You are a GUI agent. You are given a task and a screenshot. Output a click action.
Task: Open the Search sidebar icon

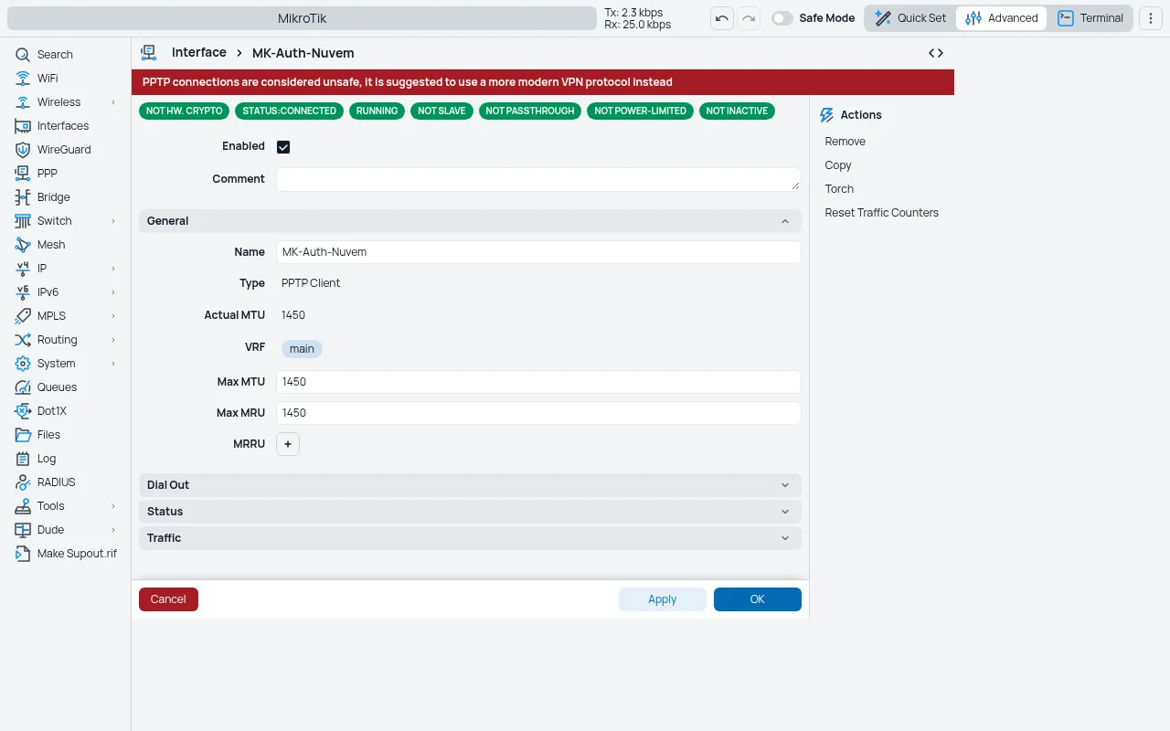pyautogui.click(x=23, y=55)
